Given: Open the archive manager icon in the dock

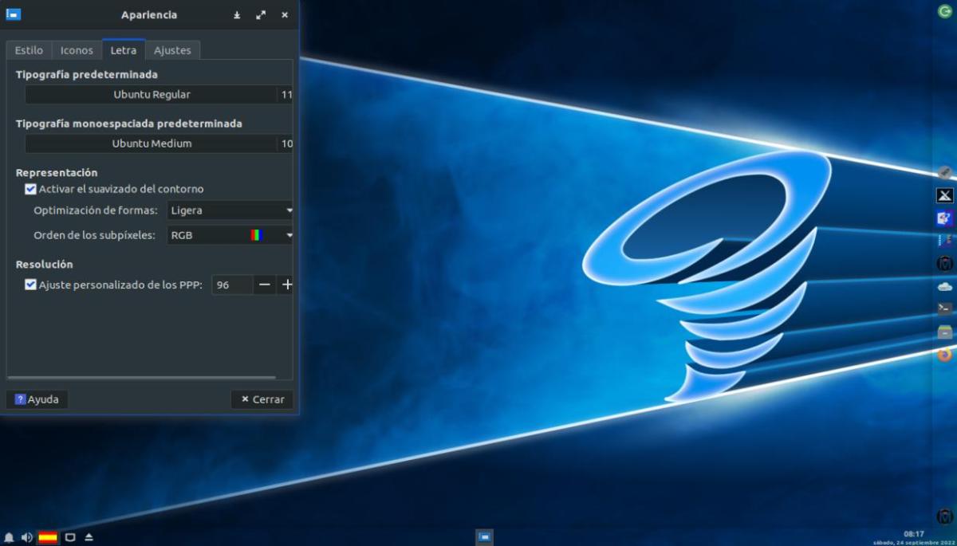Looking at the screenshot, I should [944, 332].
